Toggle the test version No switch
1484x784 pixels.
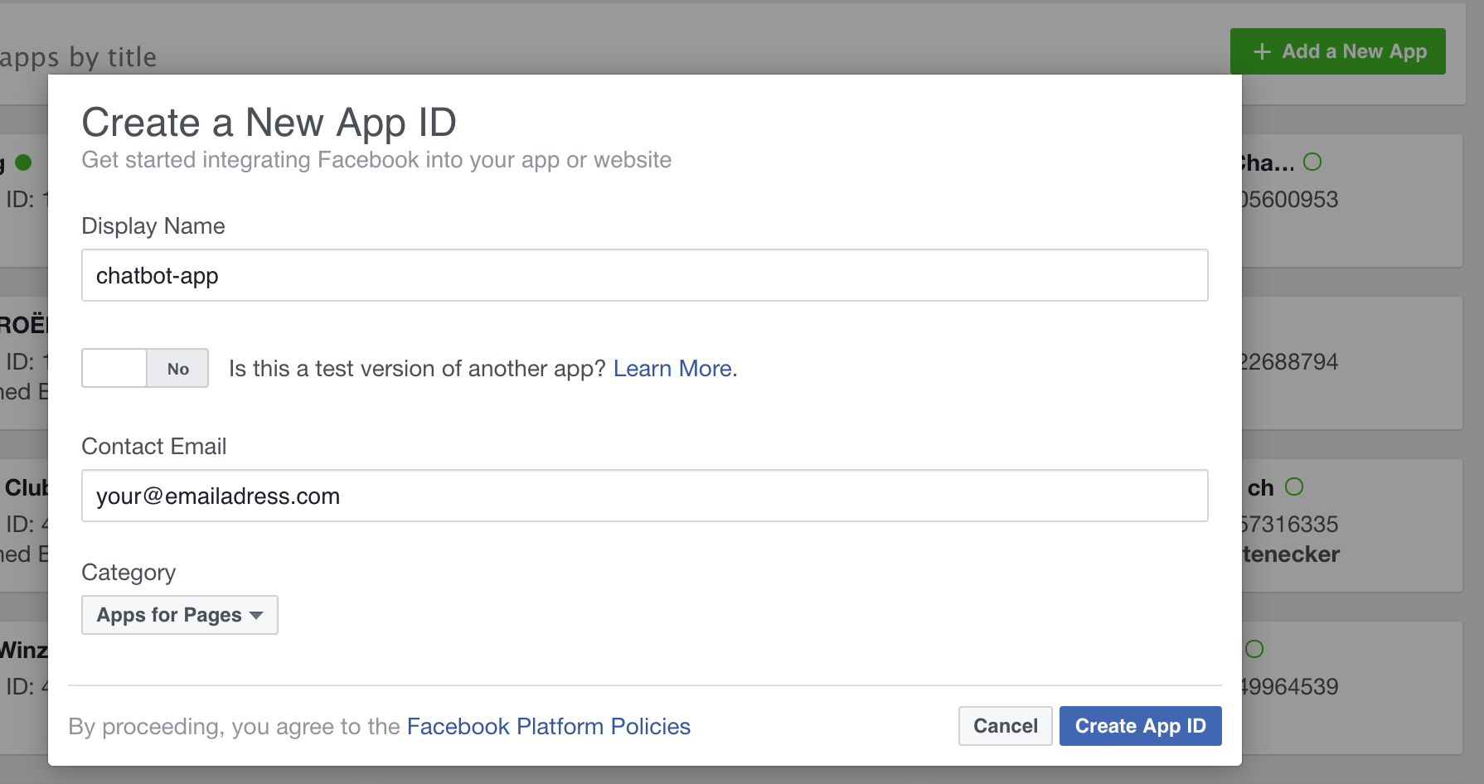point(145,368)
